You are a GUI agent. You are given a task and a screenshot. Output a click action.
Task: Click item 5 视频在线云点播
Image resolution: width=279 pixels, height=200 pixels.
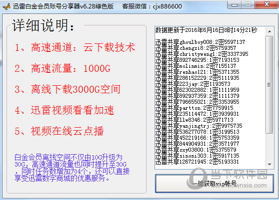59,131
